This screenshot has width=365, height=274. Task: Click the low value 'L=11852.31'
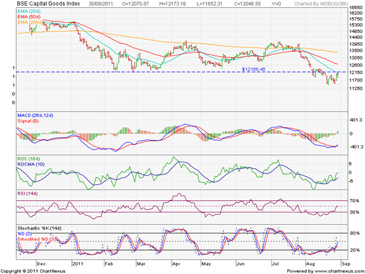[x=210, y=3]
